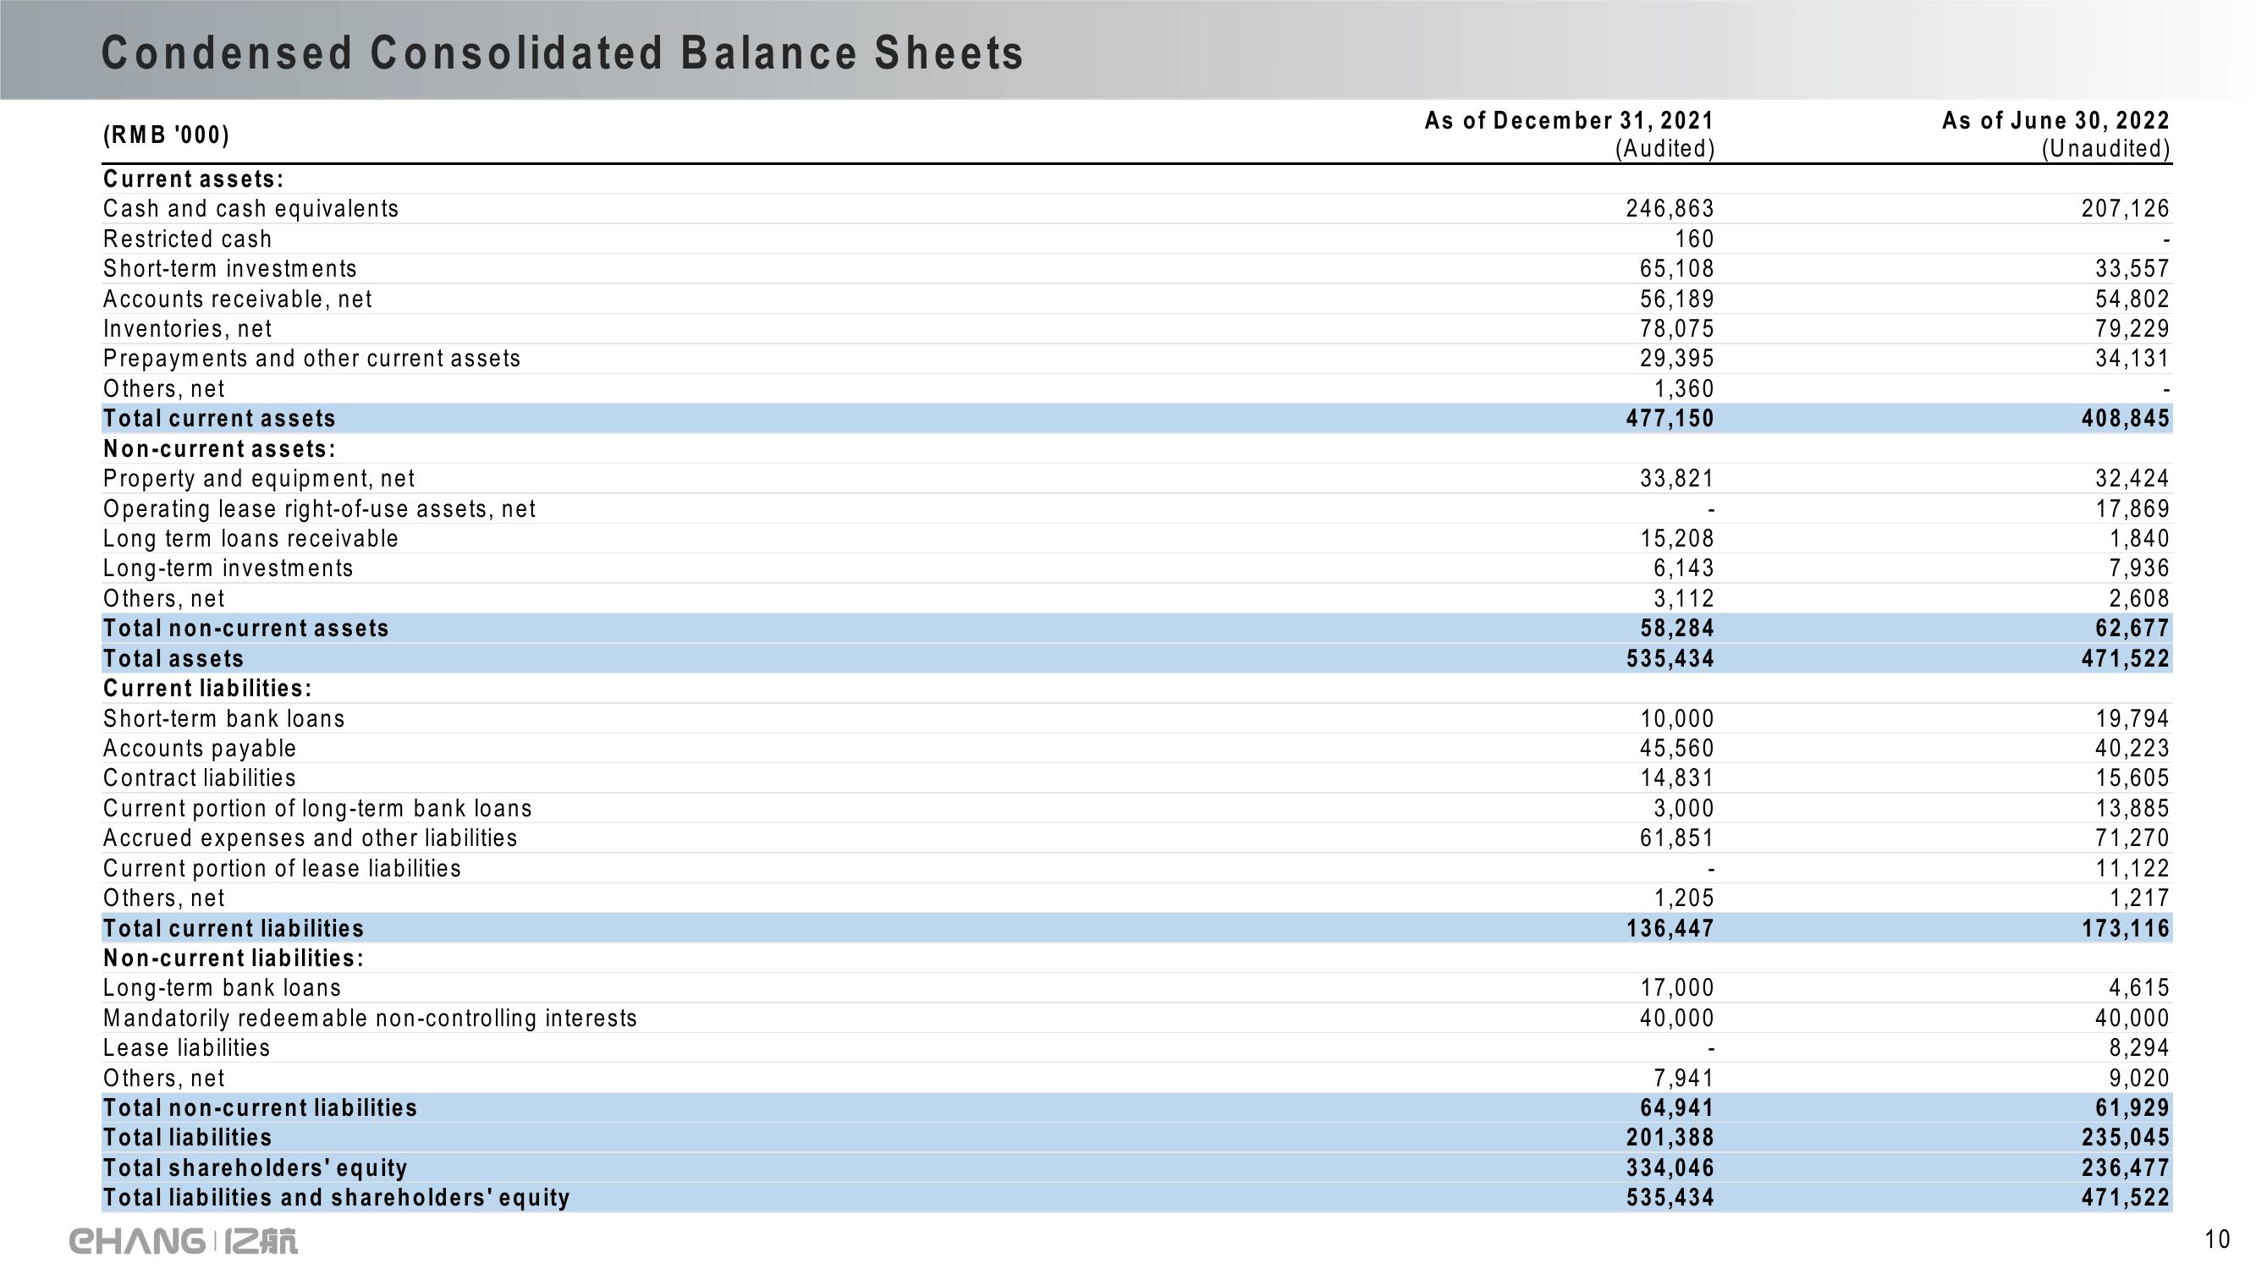This screenshot has width=2256, height=1269.
Task: Click short-term bank loans value 19,794
Action: [2133, 718]
